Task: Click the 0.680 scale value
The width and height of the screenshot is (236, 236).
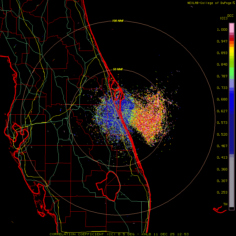Action: pos(222,99)
